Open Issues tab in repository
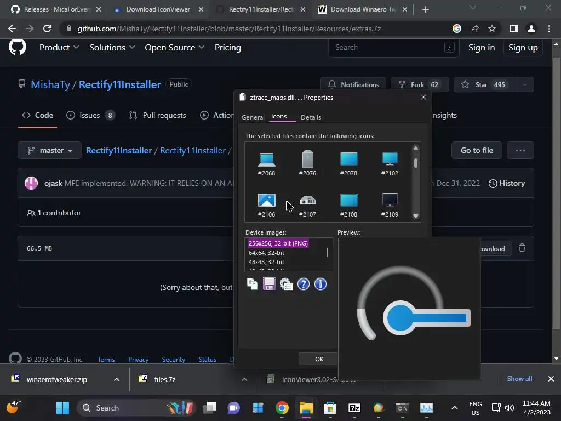 [90, 115]
